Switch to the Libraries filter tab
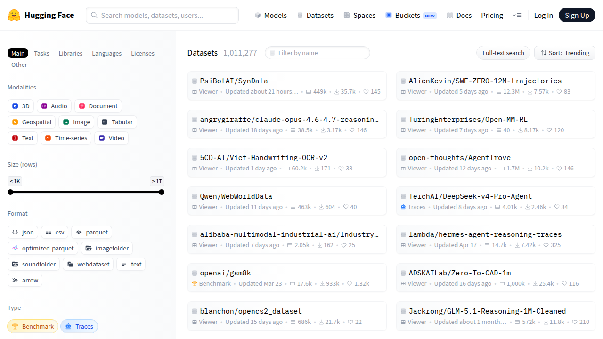Viewport: 603px width, 339px height. click(x=71, y=53)
